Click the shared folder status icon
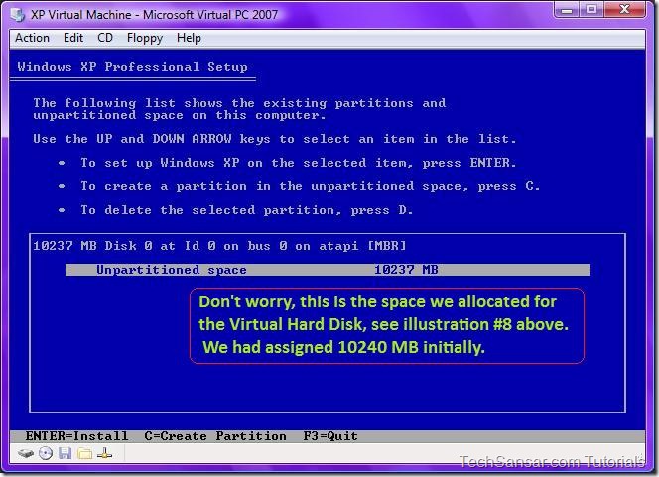The height and width of the screenshot is (477, 659). (85, 453)
